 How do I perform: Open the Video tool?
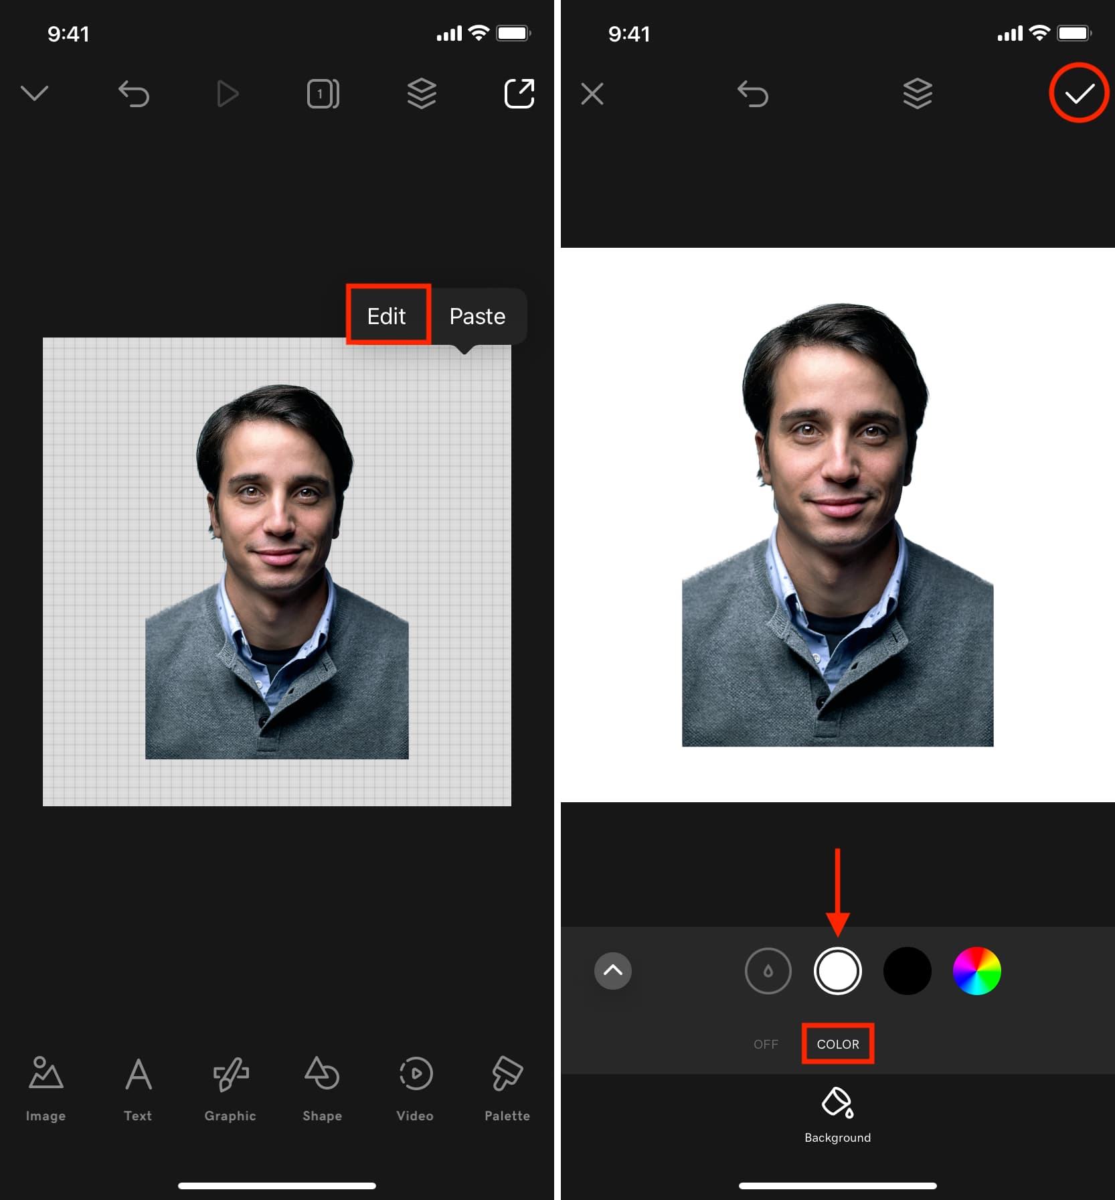(x=415, y=1089)
